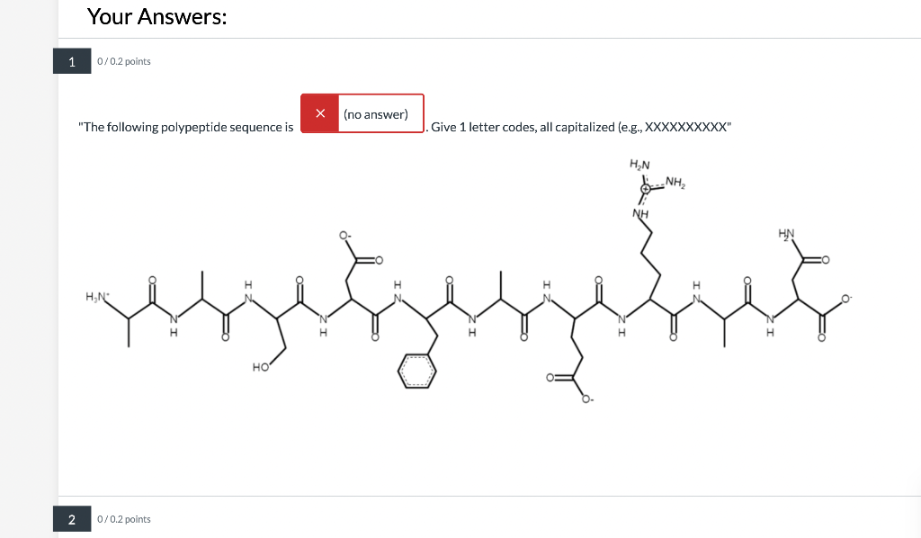Select question number 1 badge
The width and height of the screenshot is (921, 538).
point(71,60)
